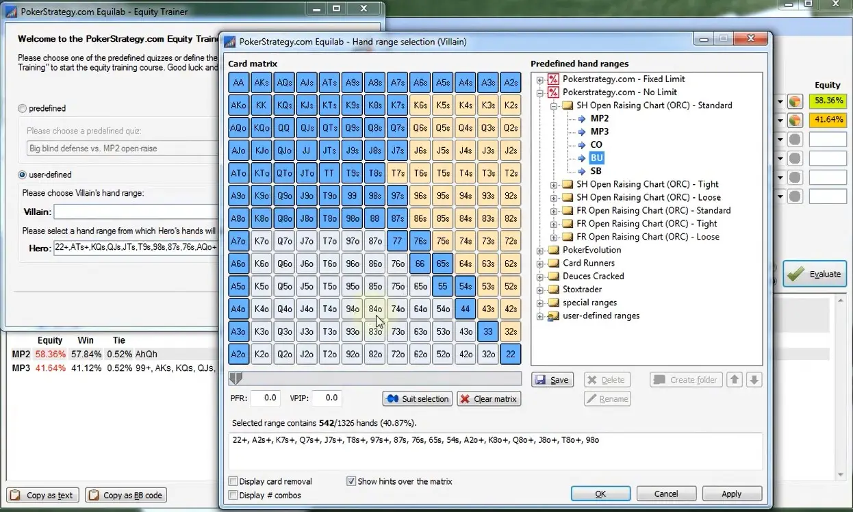Click pie chart icon beside 58.36% equity
853x512 pixels.
click(x=795, y=101)
